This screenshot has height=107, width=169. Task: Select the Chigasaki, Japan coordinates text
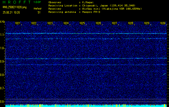pos(109,6)
